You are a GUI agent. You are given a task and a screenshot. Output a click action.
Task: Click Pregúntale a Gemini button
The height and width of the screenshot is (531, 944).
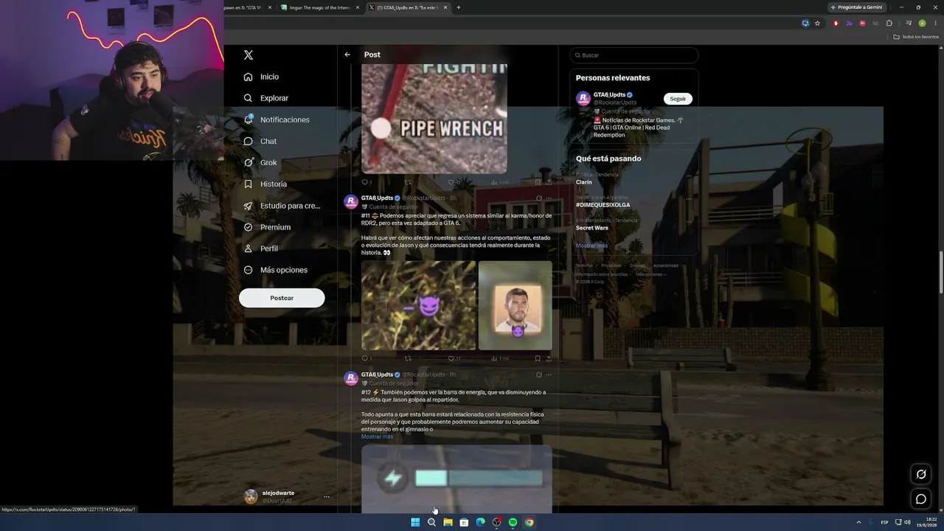(x=856, y=7)
